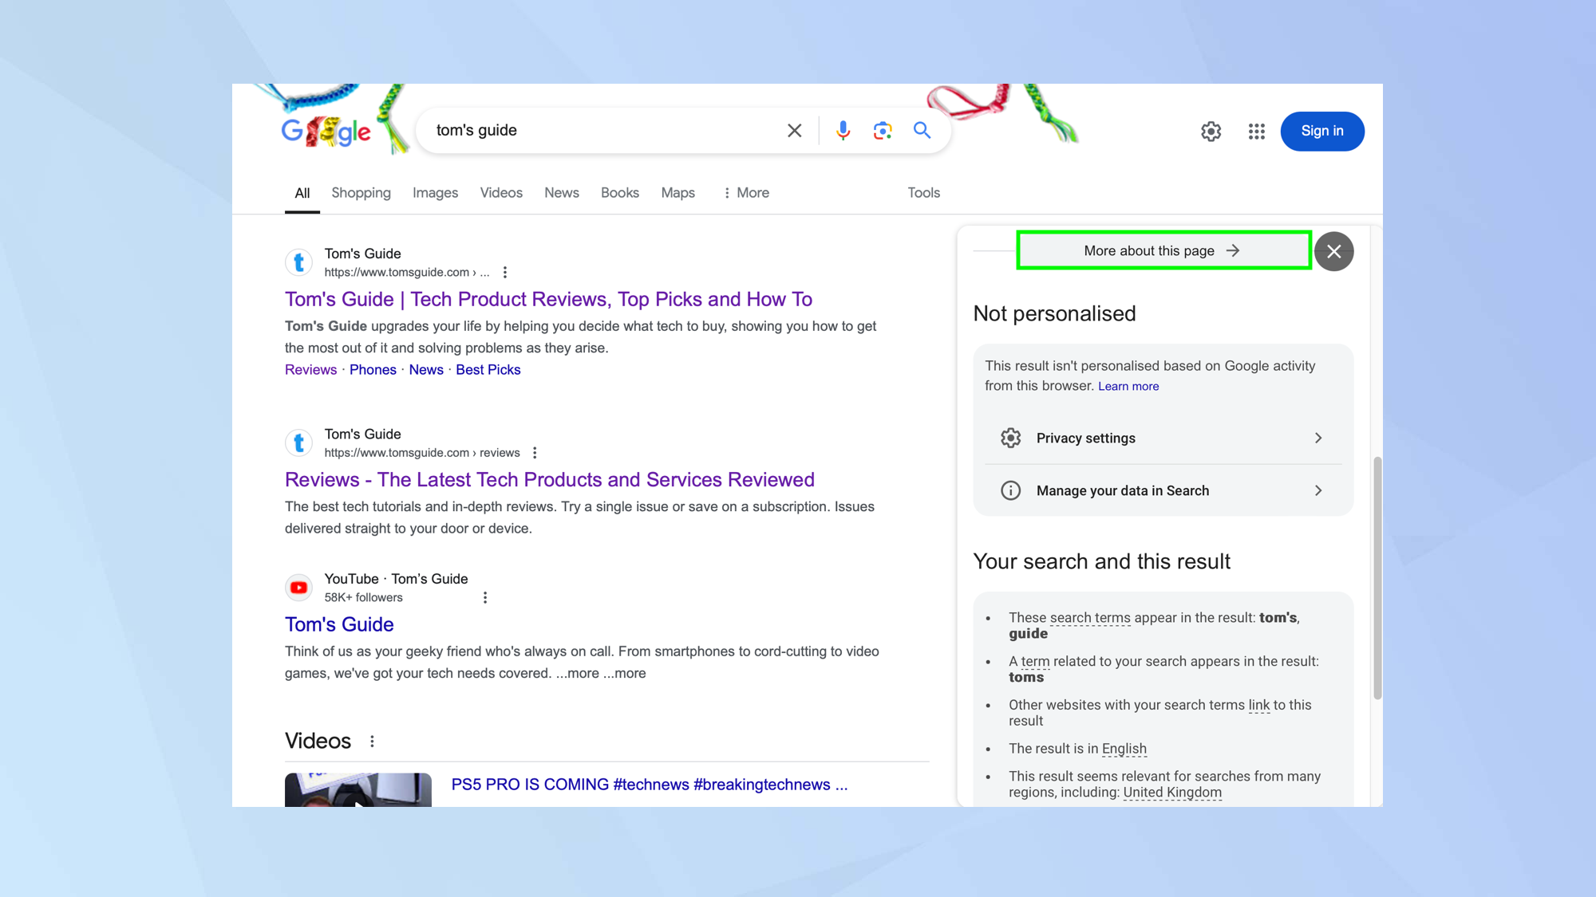The image size is (1596, 897).
Task: Click More about this page button
Action: [1163, 251]
